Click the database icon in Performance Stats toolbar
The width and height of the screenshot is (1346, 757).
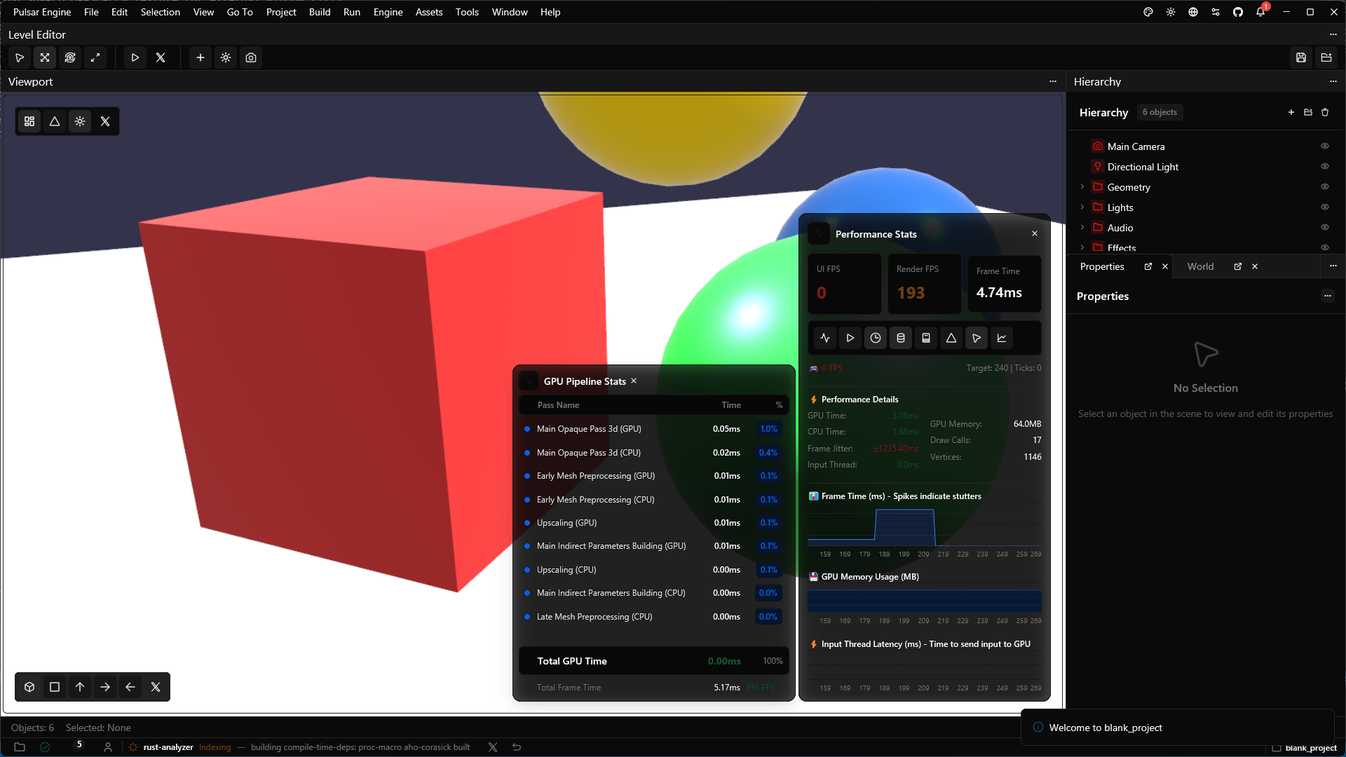coord(900,338)
